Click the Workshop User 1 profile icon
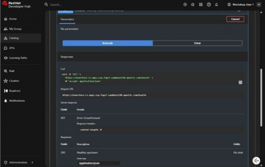This screenshot has width=265, height=167. (x=229, y=4)
